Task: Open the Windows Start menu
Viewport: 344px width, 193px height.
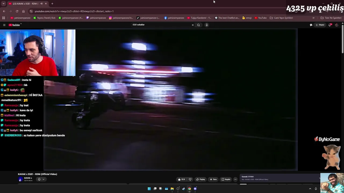Action: click(149, 189)
